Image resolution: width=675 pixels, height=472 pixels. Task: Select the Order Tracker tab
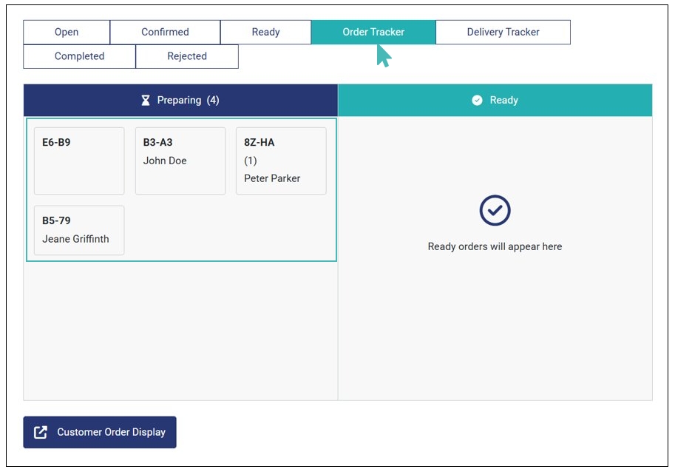point(373,33)
